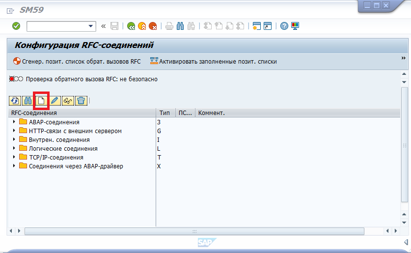Screen dimensions: 411x253
Task: Click Сгенер. позит. список обрат. вызовов RFC
Action: click(77, 62)
